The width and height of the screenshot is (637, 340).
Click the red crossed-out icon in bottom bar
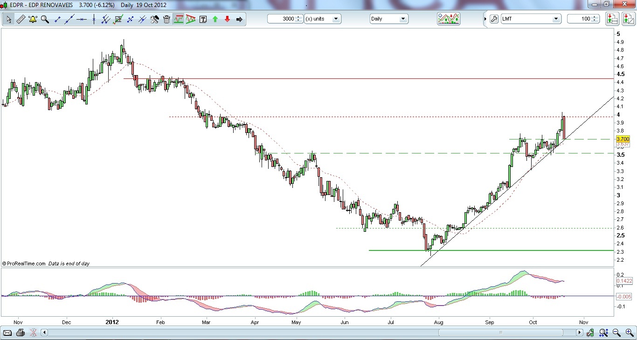click(33, 333)
